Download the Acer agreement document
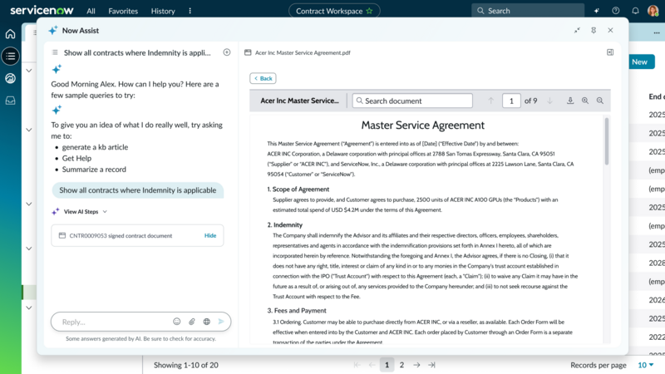Image resolution: width=665 pixels, height=374 pixels. pos(570,101)
